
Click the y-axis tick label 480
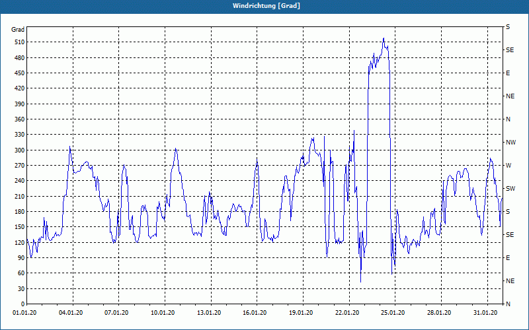20,58
